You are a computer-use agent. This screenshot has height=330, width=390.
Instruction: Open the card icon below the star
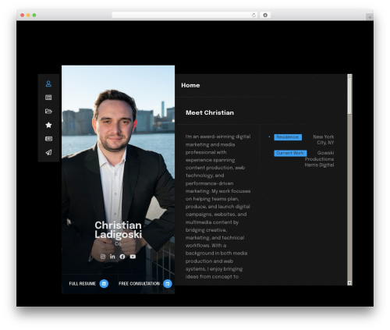click(48, 139)
